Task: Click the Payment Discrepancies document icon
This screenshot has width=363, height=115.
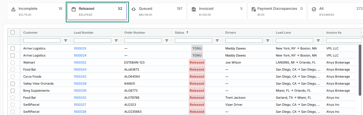Action: 254,9
